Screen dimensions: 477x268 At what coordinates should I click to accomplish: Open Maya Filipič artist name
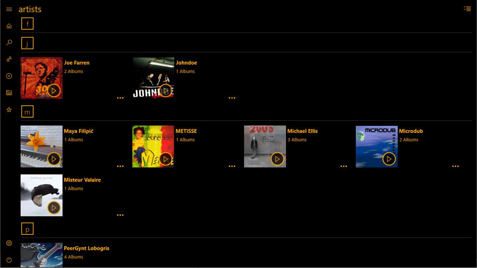(79, 131)
